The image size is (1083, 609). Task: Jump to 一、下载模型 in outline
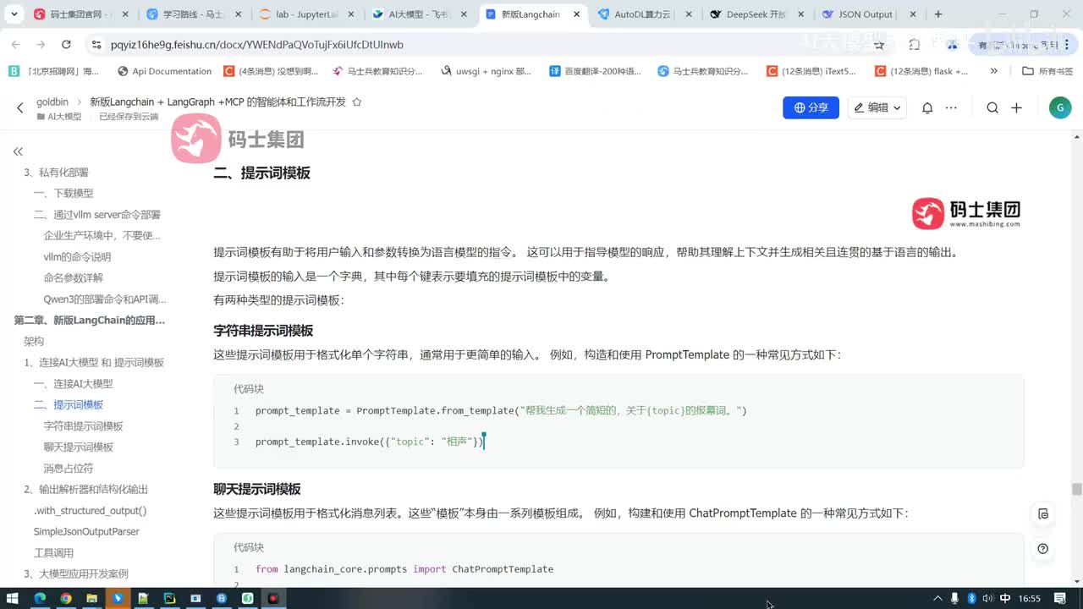63,193
